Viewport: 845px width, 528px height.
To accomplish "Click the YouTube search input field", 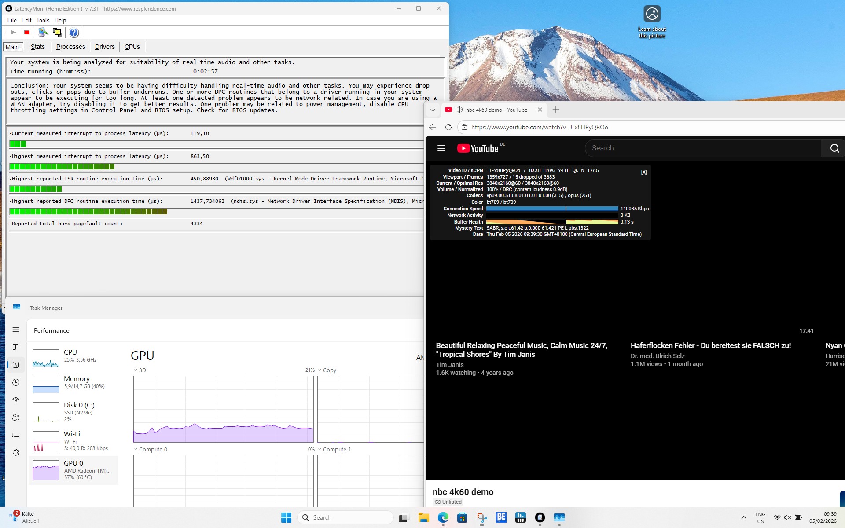I will tap(702, 148).
